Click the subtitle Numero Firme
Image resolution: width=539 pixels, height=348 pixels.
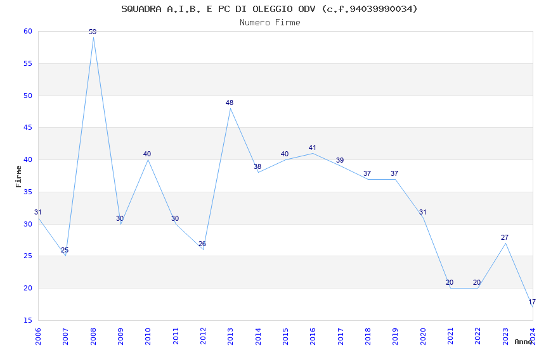click(x=270, y=23)
